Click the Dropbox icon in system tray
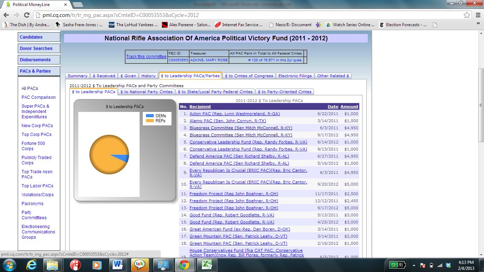 point(448,265)
